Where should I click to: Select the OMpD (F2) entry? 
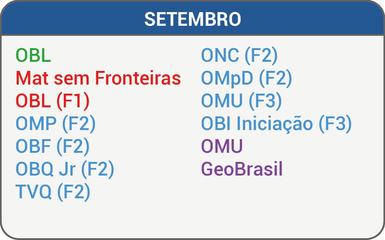pos(246,78)
